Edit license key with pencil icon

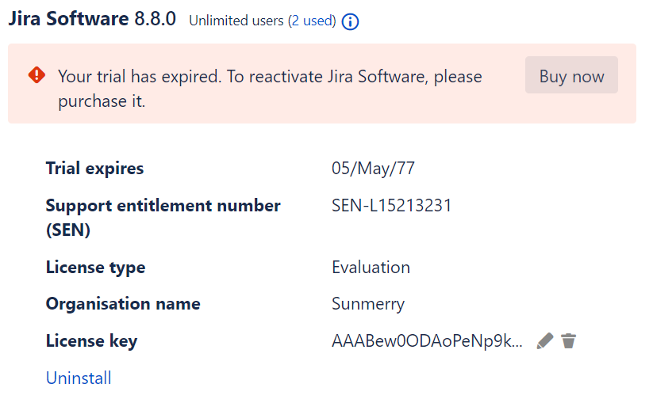(x=545, y=340)
